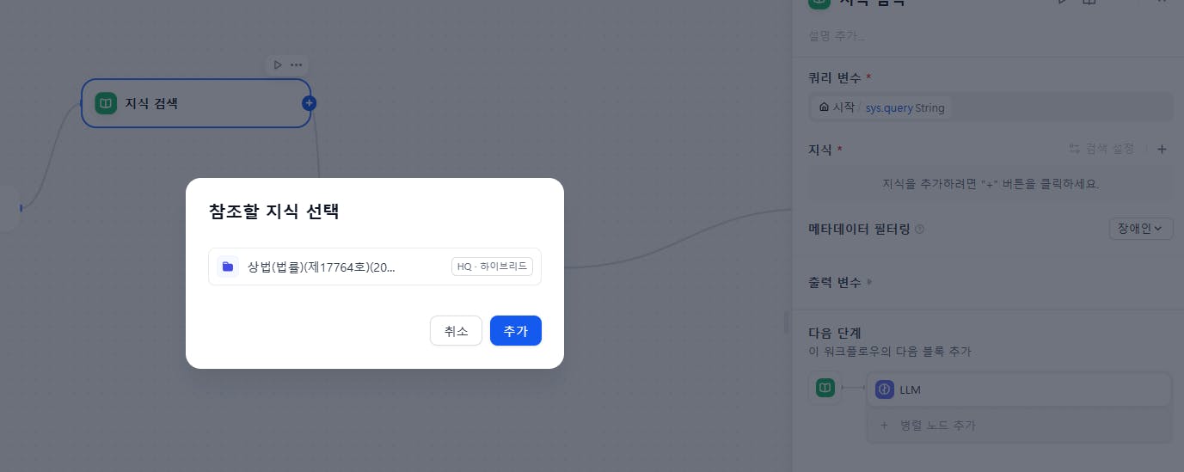Click 병렬 노드 추가 to add parallel node
This screenshot has width=1184, height=472.
click(936, 426)
